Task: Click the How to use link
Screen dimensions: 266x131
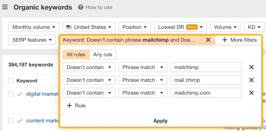Action: point(99,7)
